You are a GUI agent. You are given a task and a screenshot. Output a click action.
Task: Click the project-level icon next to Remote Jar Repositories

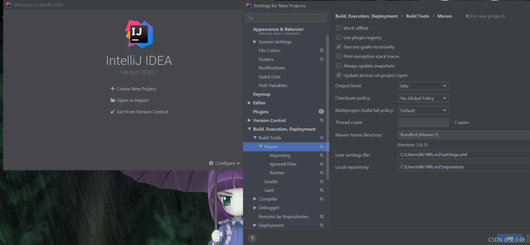[322, 216]
